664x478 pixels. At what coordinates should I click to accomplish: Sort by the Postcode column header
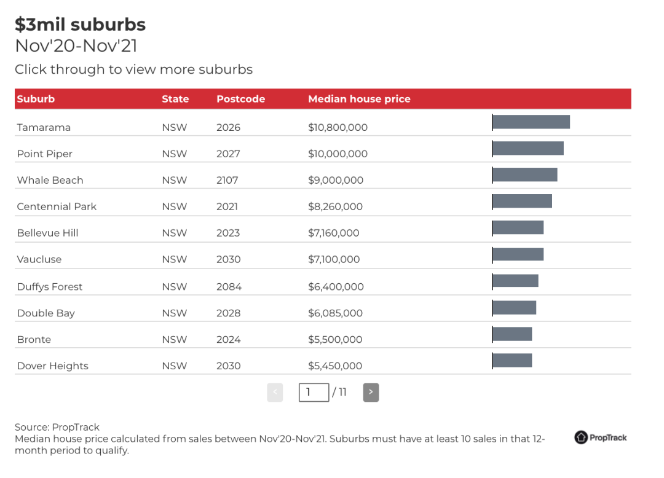click(240, 99)
